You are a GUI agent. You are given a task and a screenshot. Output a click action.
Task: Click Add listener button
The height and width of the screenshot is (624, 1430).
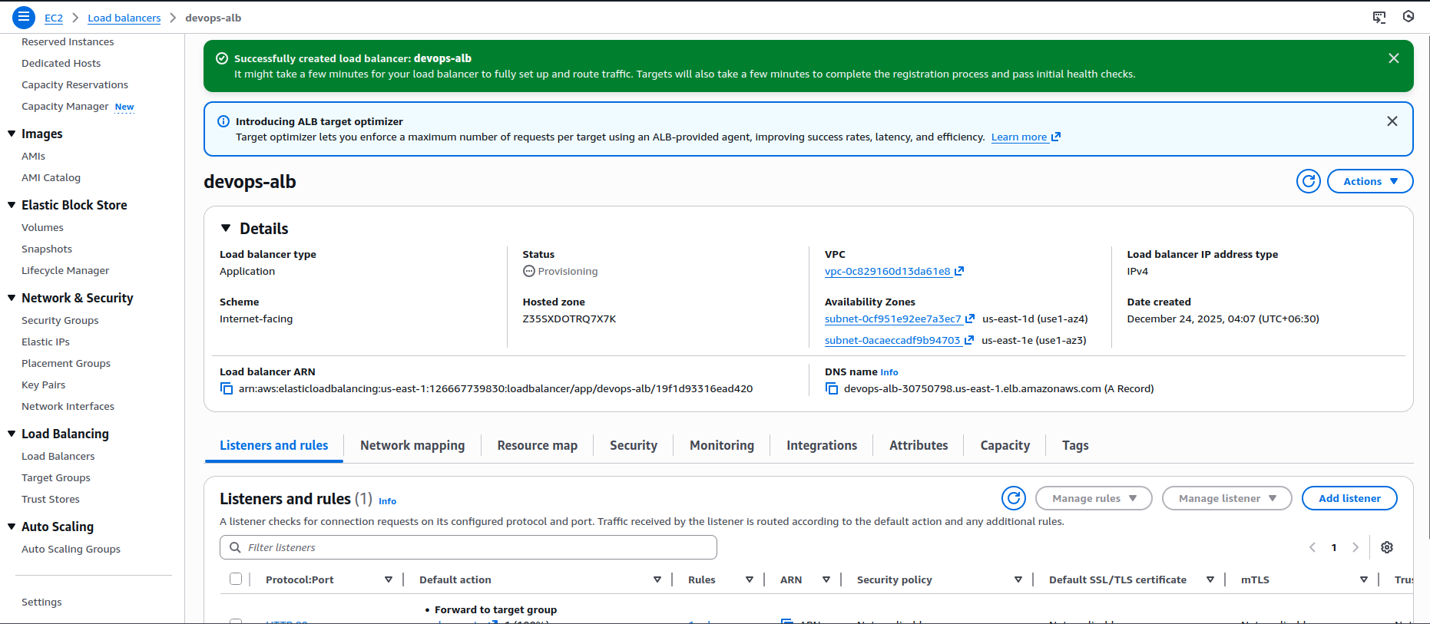click(x=1349, y=498)
